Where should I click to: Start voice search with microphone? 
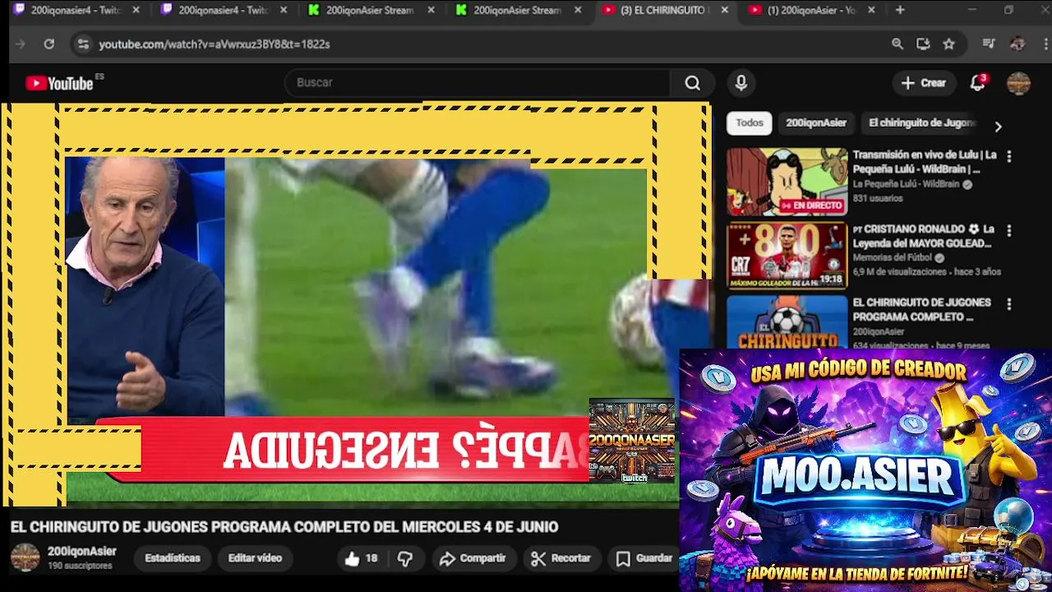pyautogui.click(x=741, y=82)
